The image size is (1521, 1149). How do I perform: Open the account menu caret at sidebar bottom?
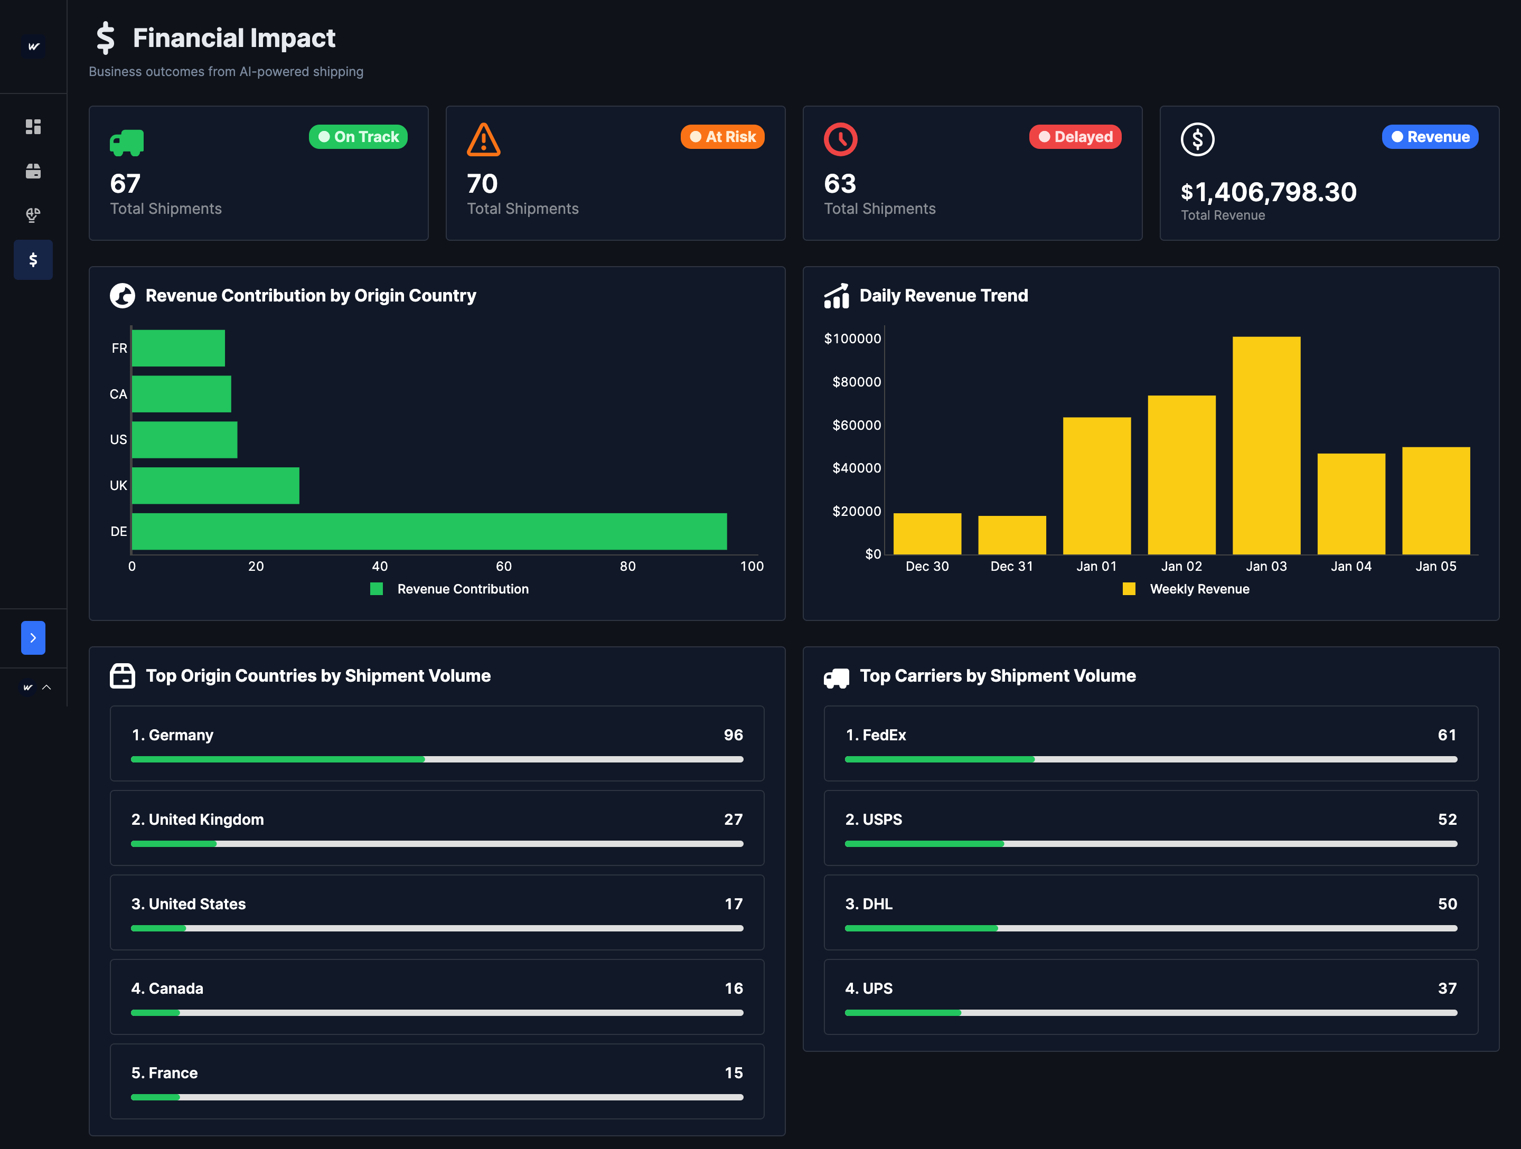point(47,687)
